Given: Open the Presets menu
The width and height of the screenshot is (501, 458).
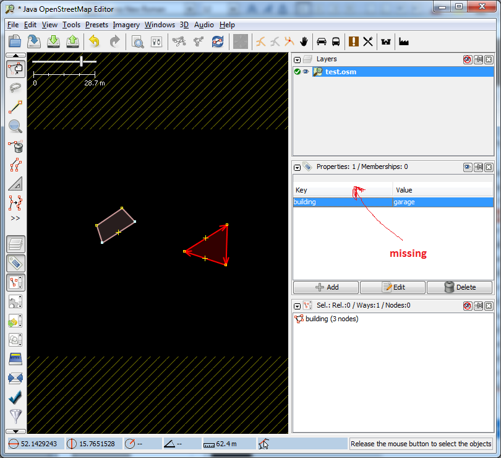Looking at the screenshot, I should [96, 25].
